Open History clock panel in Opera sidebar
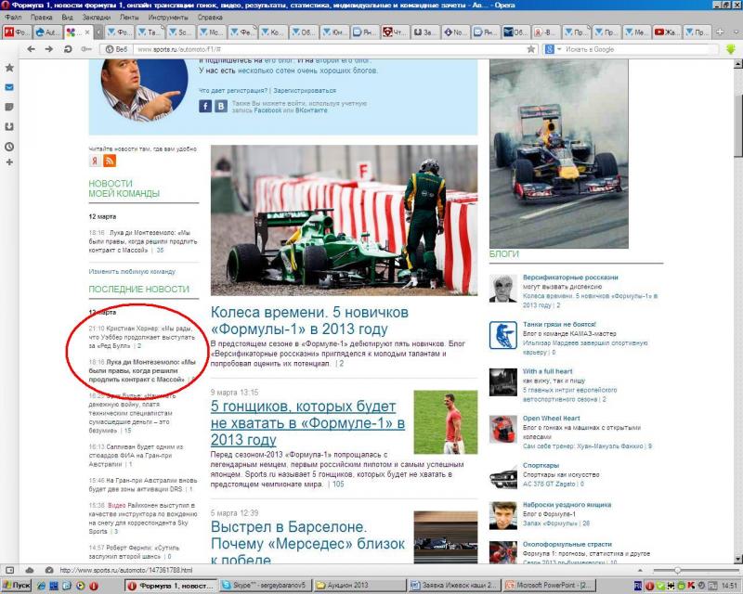 [x=9, y=147]
